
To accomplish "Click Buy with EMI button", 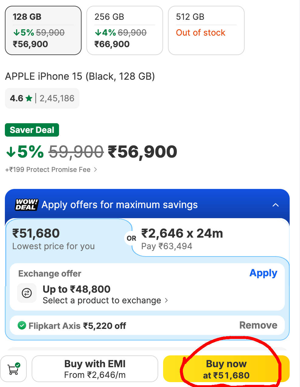I will (x=95, y=369).
